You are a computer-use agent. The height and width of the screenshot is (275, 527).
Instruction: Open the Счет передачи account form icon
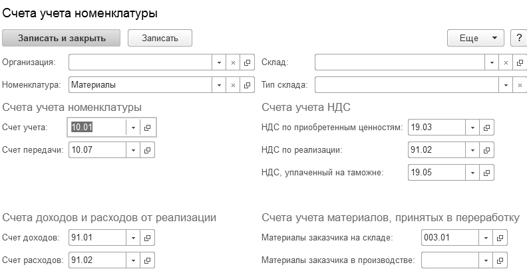coord(147,149)
